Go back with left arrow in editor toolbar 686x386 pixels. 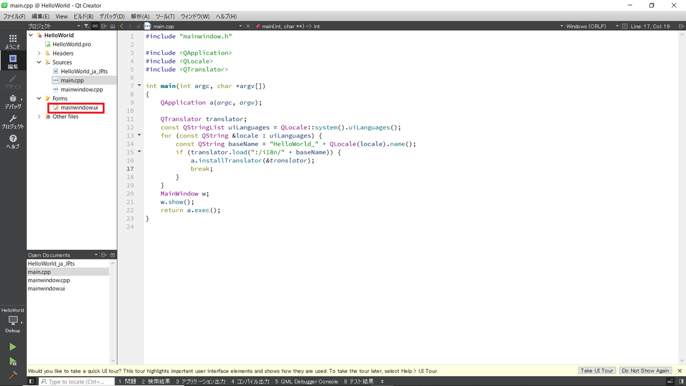(x=122, y=26)
